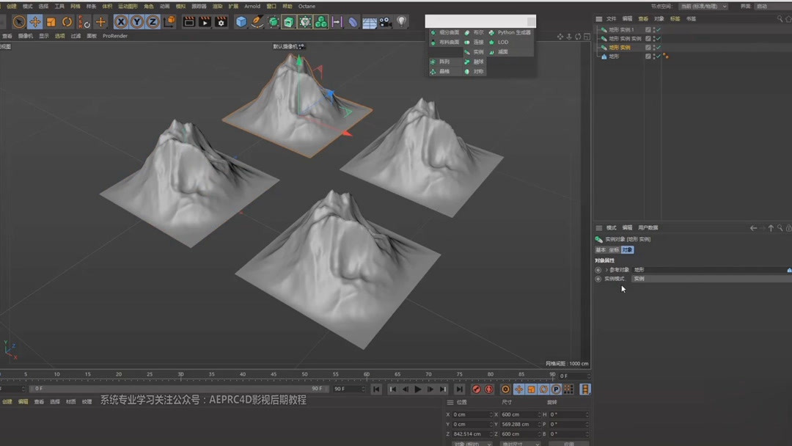This screenshot has height=446, width=792.
Task: Render to Picture Viewer
Action: [205, 22]
